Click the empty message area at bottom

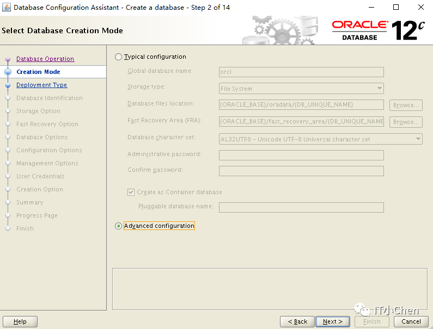tap(270, 289)
